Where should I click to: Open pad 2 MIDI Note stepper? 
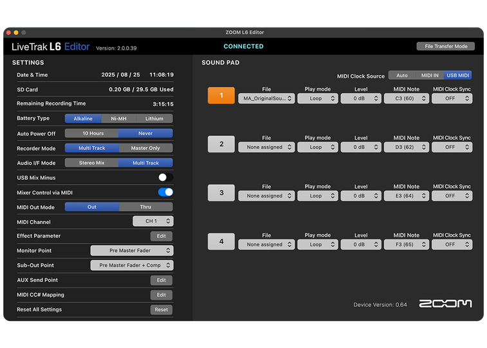pos(406,147)
